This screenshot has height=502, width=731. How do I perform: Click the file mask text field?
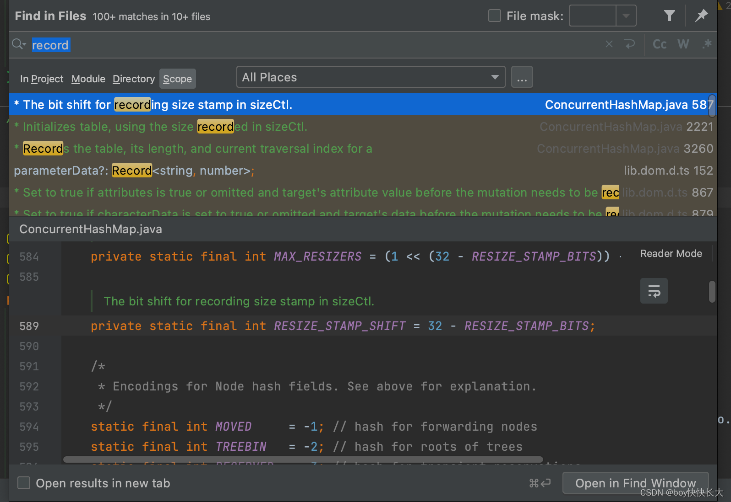click(x=593, y=16)
